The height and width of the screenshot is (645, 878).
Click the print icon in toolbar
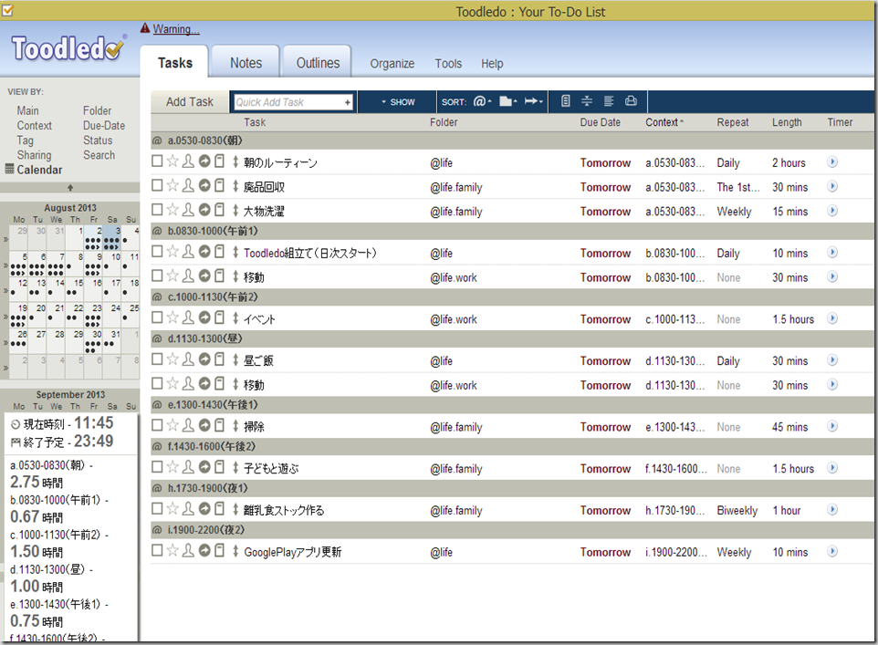pyautogui.click(x=631, y=100)
